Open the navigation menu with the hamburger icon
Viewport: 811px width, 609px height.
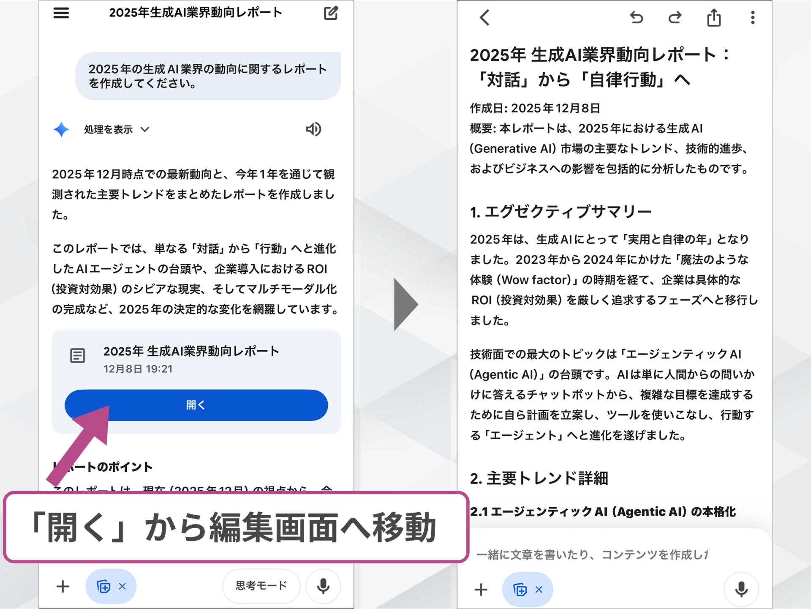coord(61,13)
